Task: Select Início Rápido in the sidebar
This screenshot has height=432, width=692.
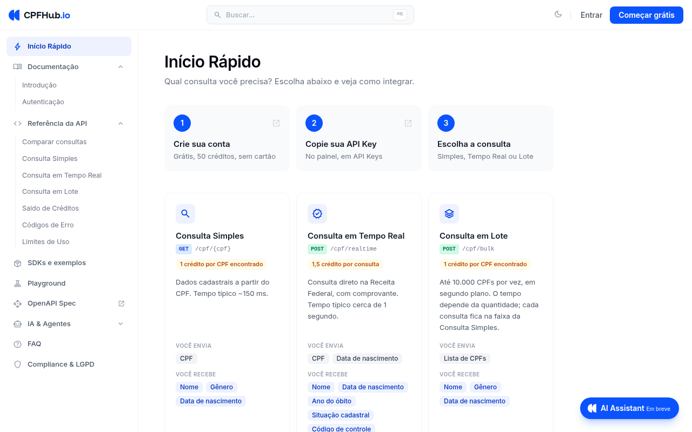Action: click(x=69, y=46)
